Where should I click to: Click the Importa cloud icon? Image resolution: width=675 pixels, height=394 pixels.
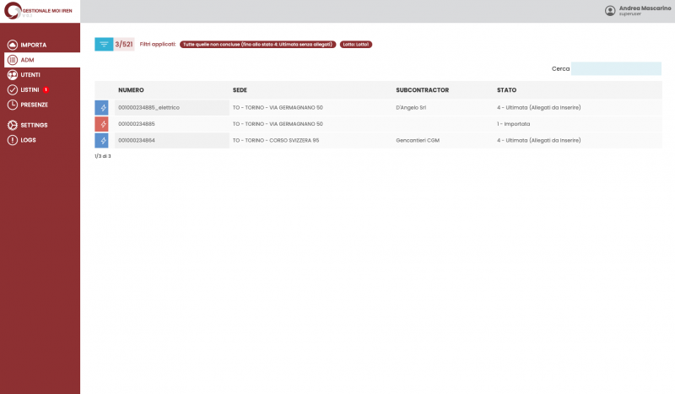coord(12,45)
